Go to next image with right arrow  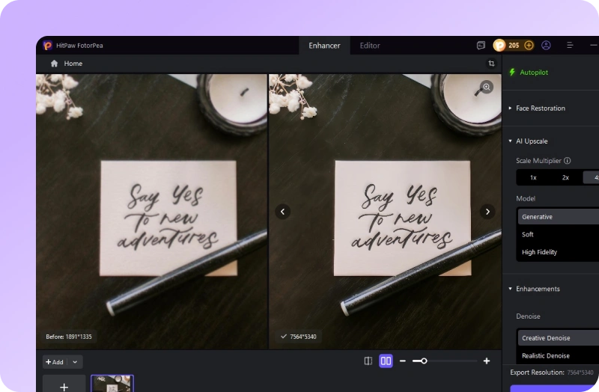(x=487, y=212)
